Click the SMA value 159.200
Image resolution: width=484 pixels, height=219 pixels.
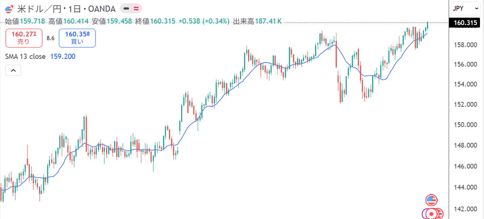click(x=63, y=56)
